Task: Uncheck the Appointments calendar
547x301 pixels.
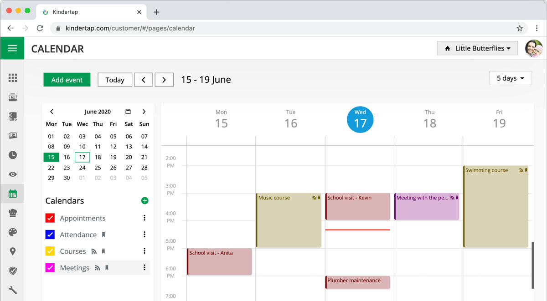Action: click(51, 218)
